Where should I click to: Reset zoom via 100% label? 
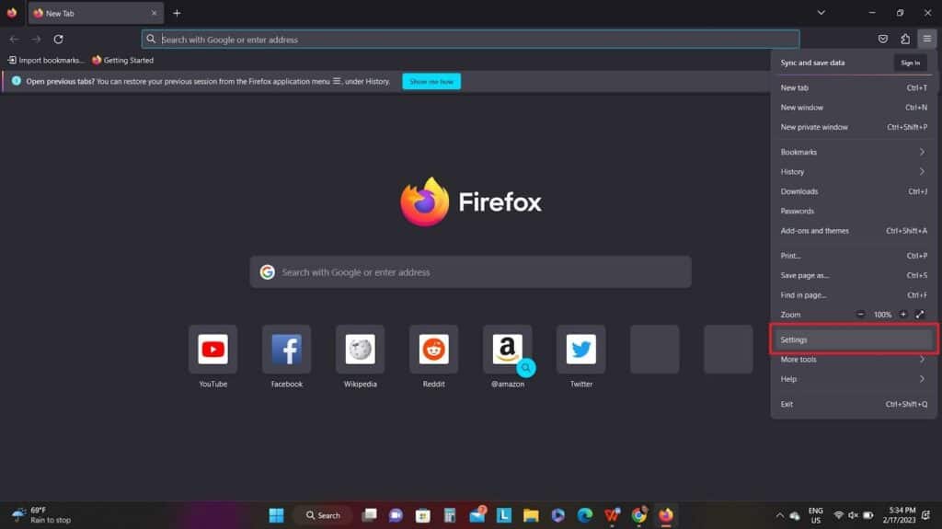882,315
